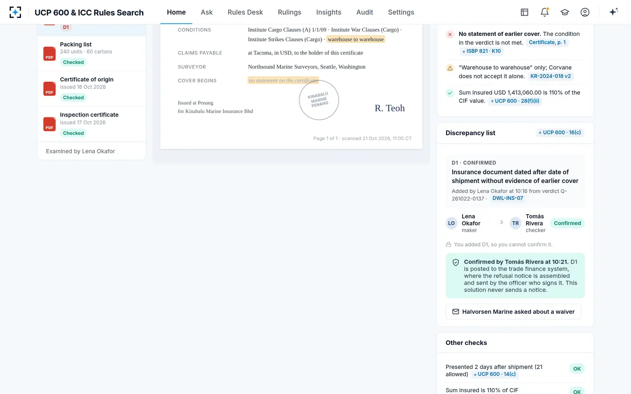Switch to the Ask tab
This screenshot has height=394, width=631.
[206, 12]
